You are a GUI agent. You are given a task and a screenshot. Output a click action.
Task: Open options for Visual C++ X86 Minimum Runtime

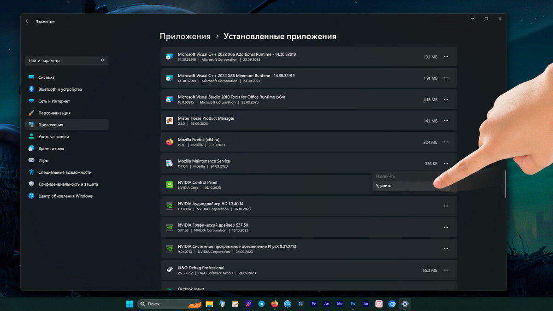coord(446,78)
